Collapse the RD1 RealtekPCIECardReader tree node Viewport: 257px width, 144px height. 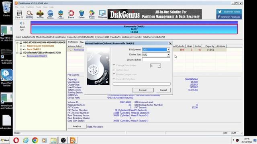click(17, 52)
